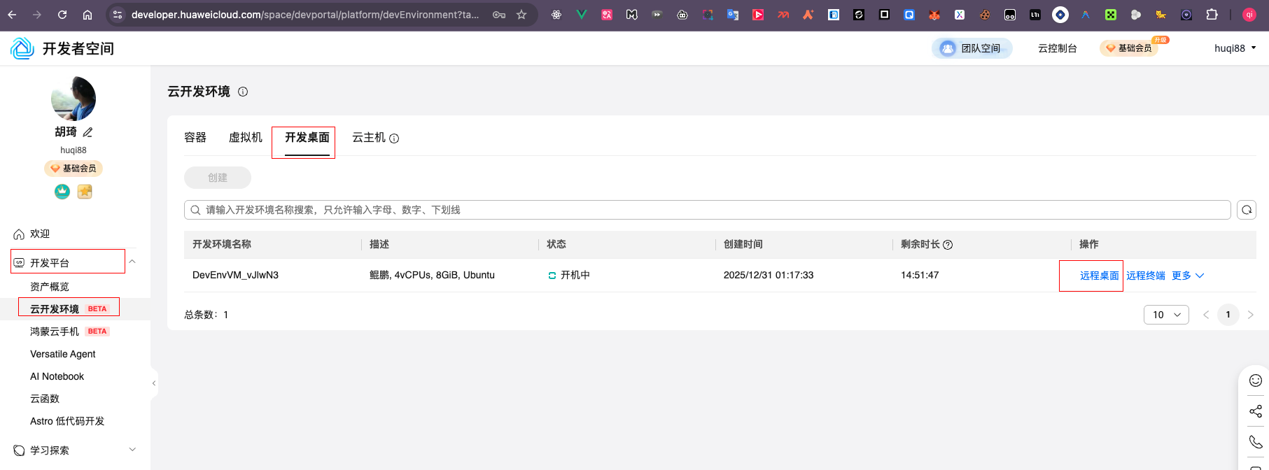Switch to the 虚拟机 tab
Image resolution: width=1269 pixels, height=470 pixels.
tap(246, 138)
